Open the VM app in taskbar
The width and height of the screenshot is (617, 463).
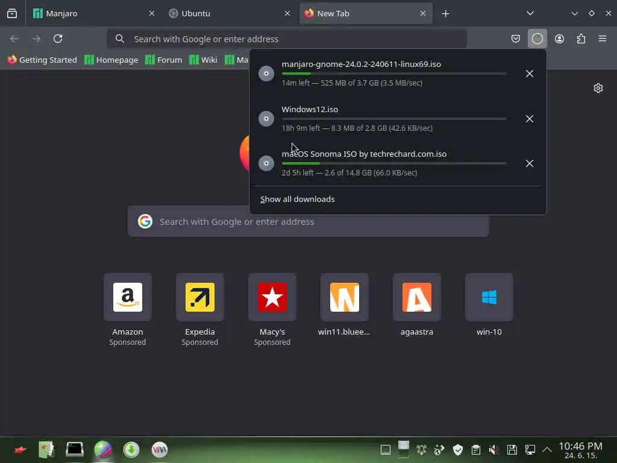point(159,450)
